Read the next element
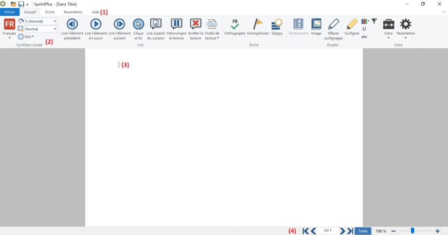Image resolution: width=448 pixels, height=235 pixels. (119, 29)
